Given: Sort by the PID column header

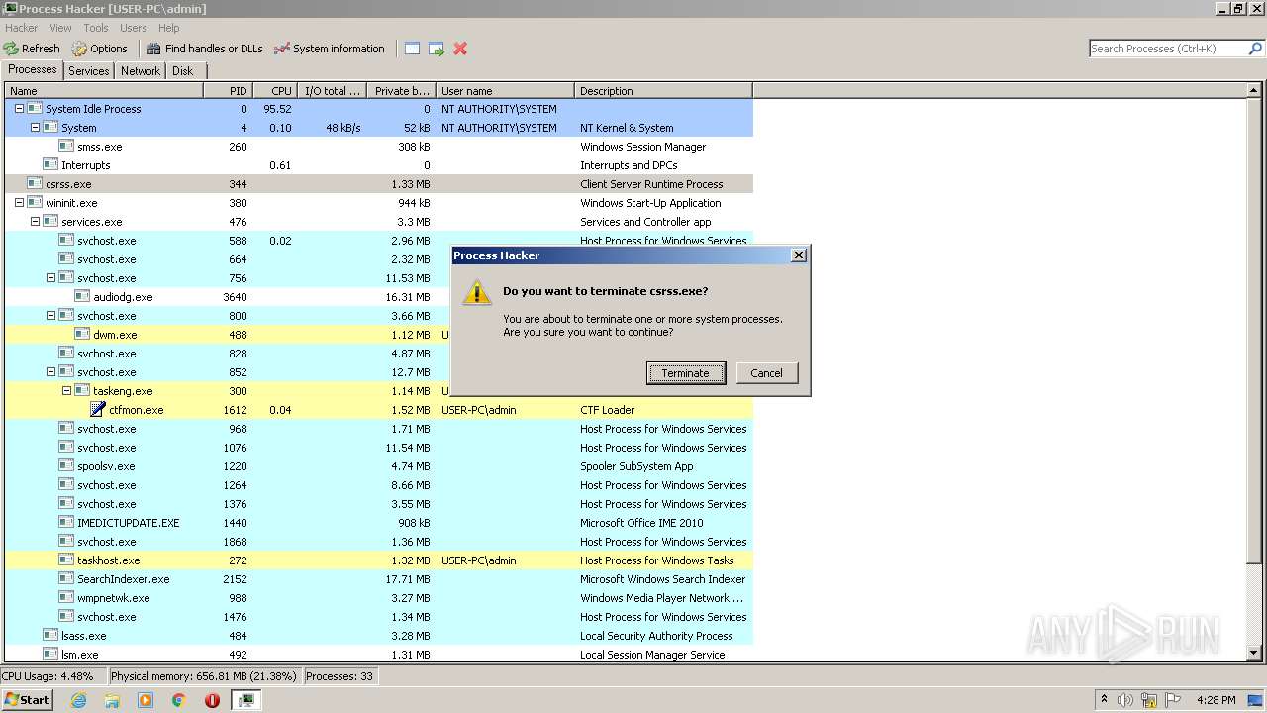Looking at the screenshot, I should pos(228,91).
